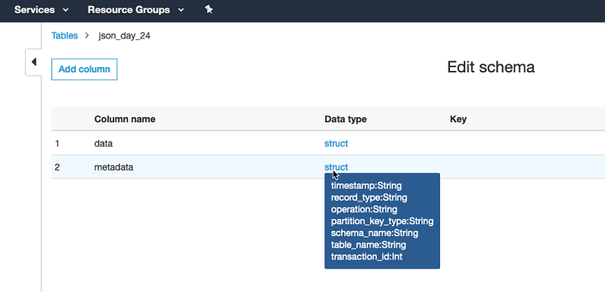This screenshot has width=605, height=292.
Task: Click row number 2 in the schema table
Action: coord(57,167)
